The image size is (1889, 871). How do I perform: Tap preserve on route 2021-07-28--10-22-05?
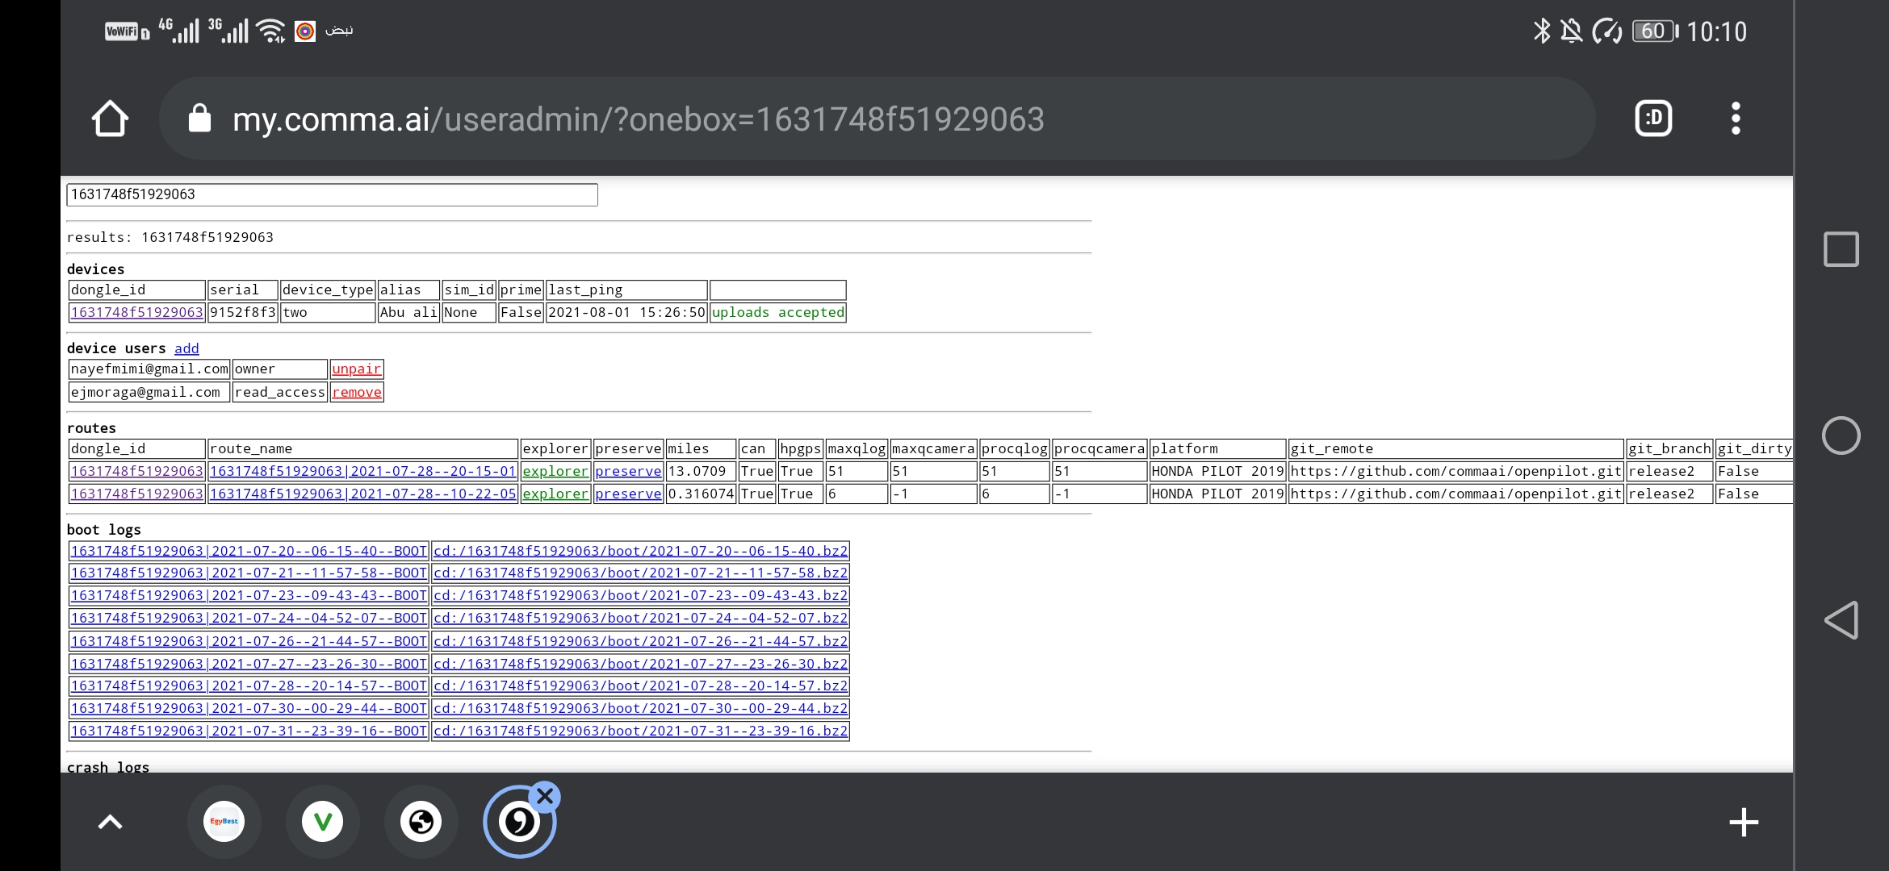point(627,494)
